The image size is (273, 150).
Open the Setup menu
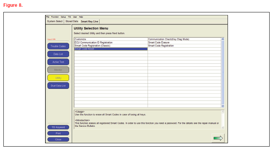(63, 17)
